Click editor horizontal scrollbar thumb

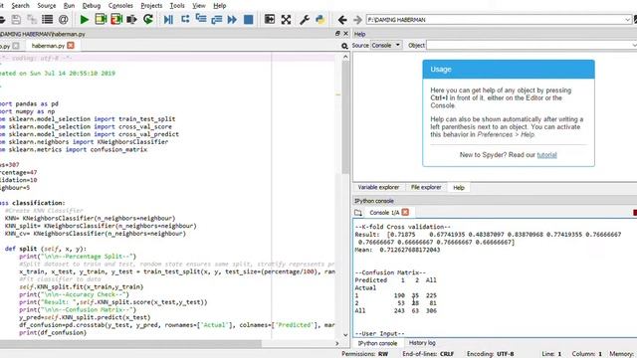point(130,343)
